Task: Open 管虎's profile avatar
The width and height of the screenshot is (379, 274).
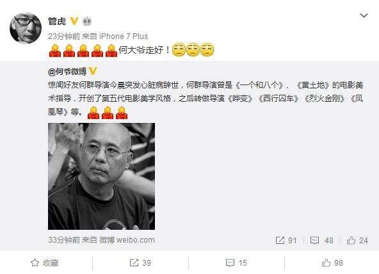Action: click(x=26, y=28)
